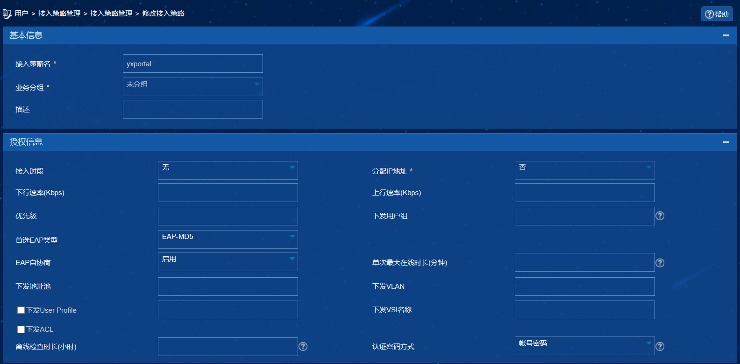Click the 下发VSI名称 input field
Image resolution: width=740 pixels, height=364 pixels.
[x=585, y=310]
